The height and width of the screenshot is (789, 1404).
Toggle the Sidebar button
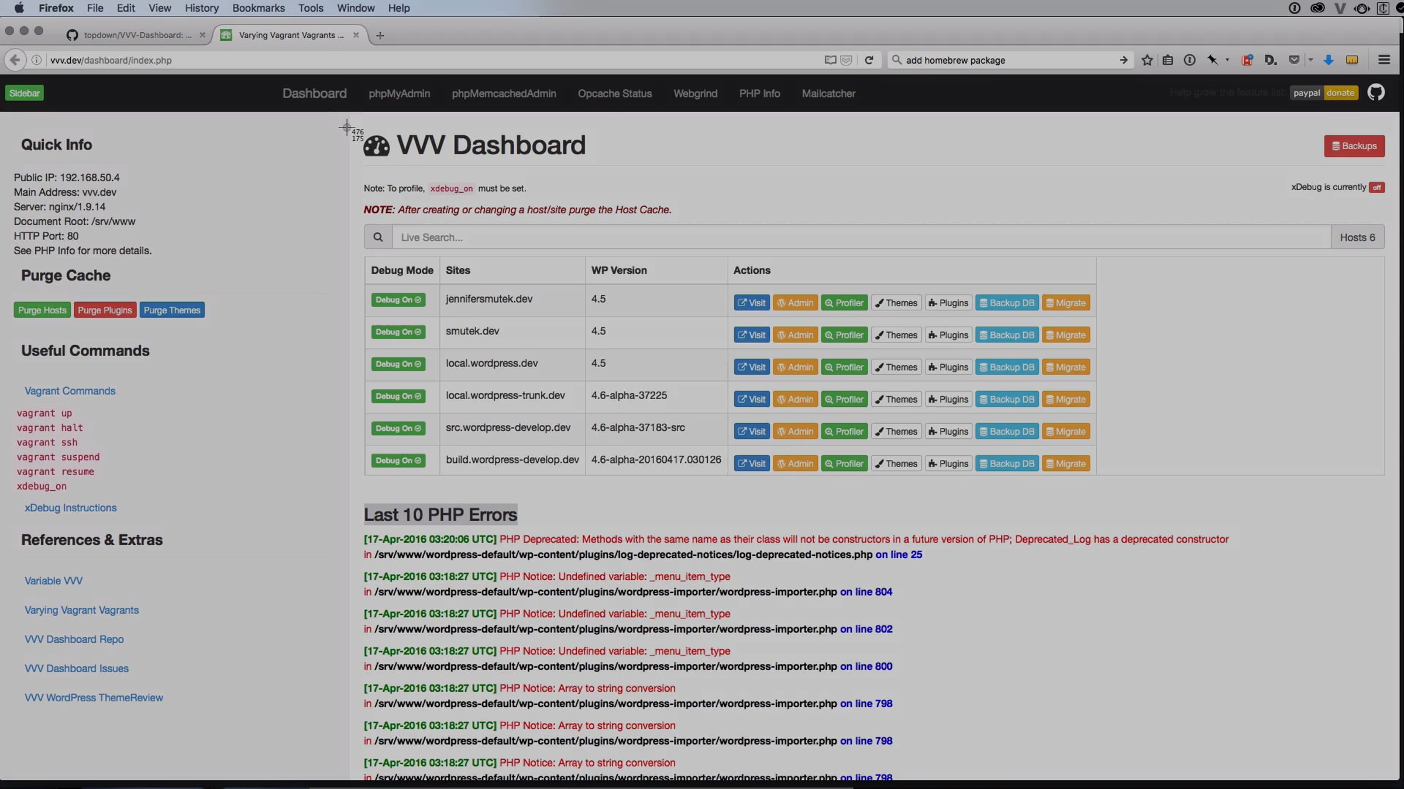25,93
